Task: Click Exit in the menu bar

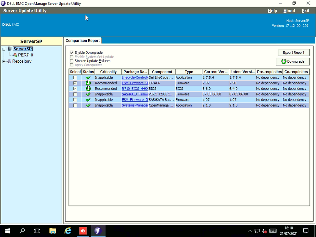Action: [306, 11]
